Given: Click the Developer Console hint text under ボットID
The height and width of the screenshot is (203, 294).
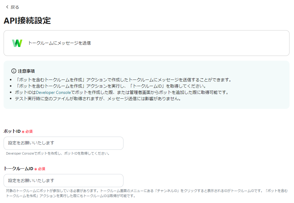Looking at the screenshot, I should [x=57, y=153].
